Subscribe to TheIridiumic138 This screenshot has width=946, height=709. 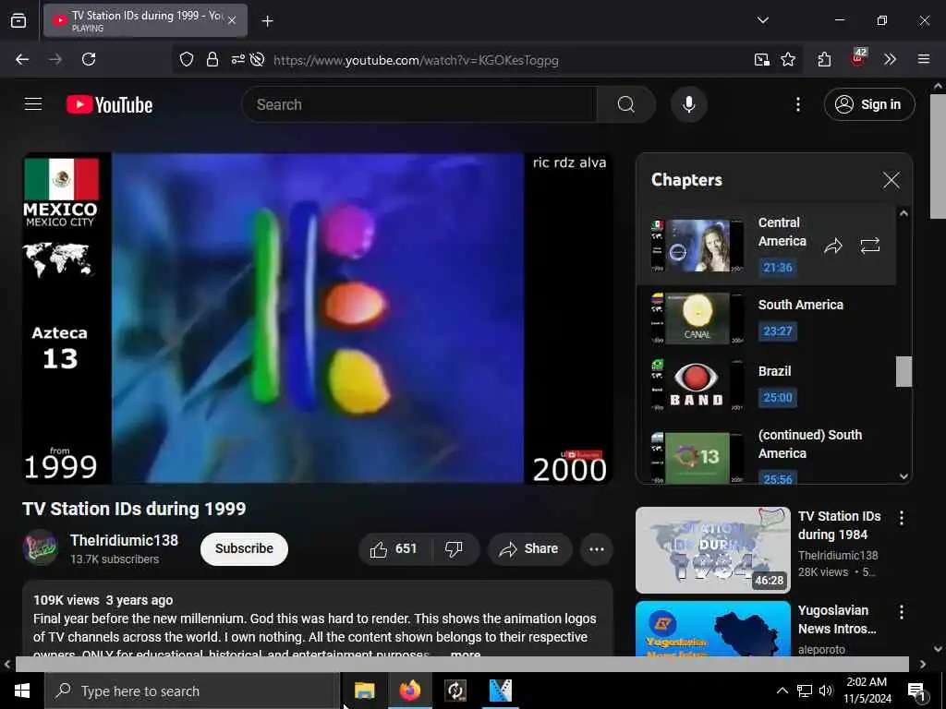click(x=244, y=548)
